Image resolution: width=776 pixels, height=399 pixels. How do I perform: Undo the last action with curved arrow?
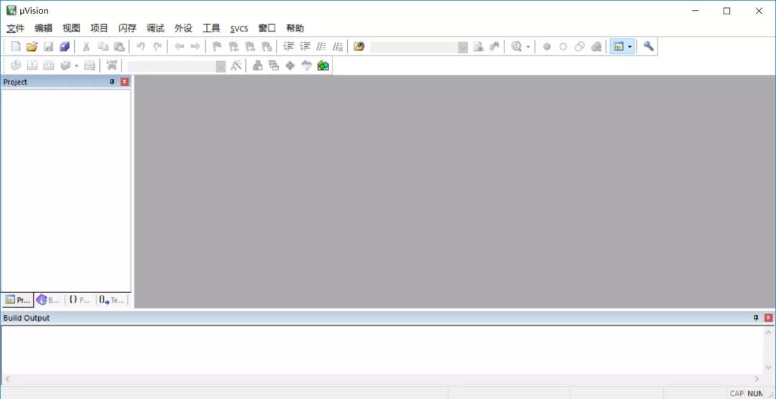click(x=141, y=47)
